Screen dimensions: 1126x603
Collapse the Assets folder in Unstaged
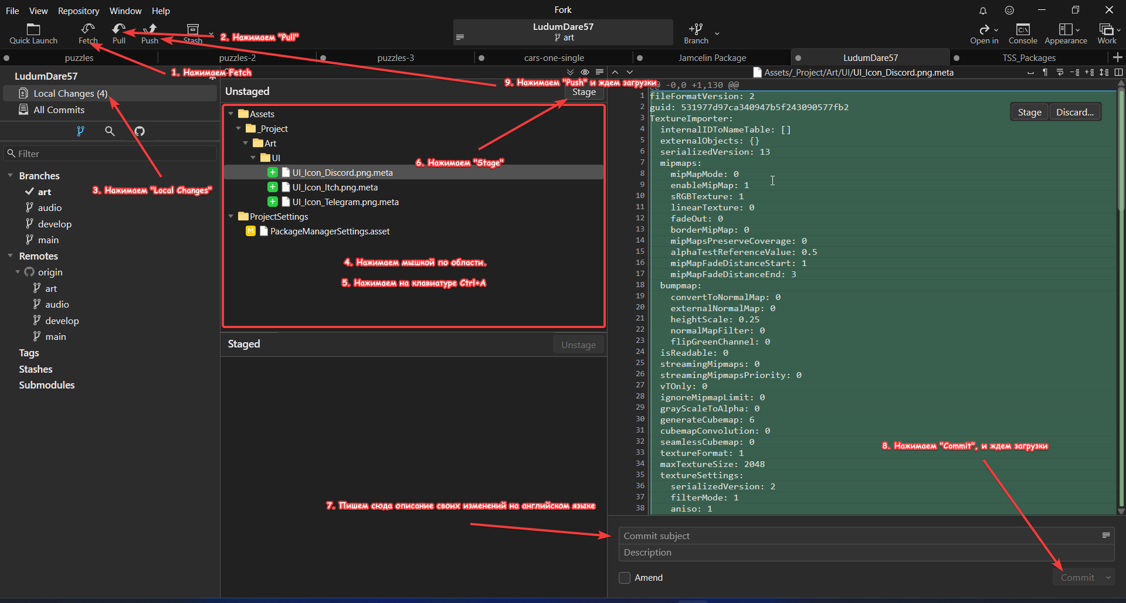click(231, 114)
